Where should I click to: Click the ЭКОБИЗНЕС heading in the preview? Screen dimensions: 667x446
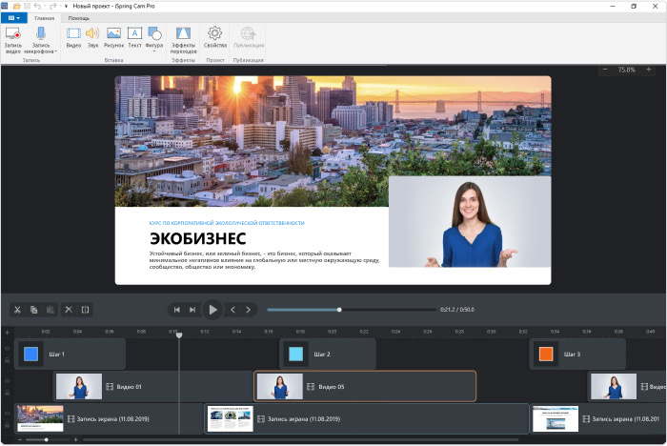198,239
